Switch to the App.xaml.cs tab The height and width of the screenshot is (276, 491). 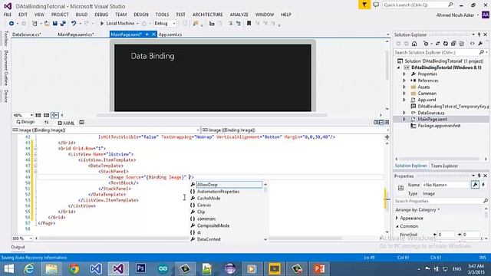[170, 34]
